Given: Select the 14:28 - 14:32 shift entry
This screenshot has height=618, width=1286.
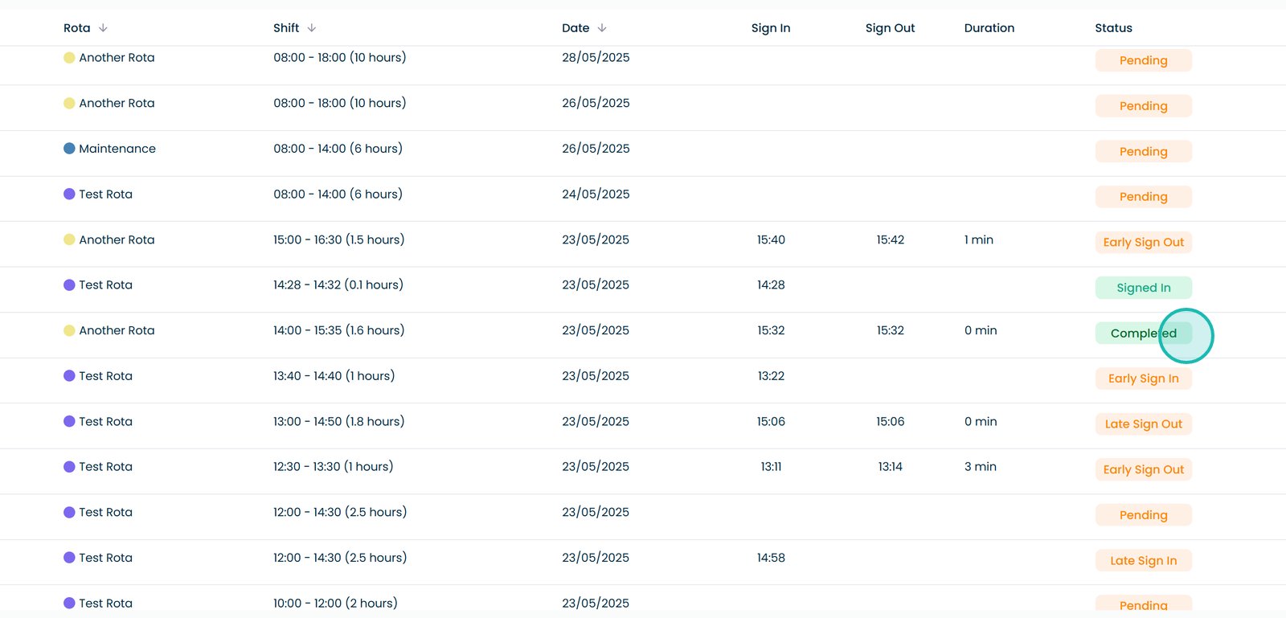Looking at the screenshot, I should (338, 285).
